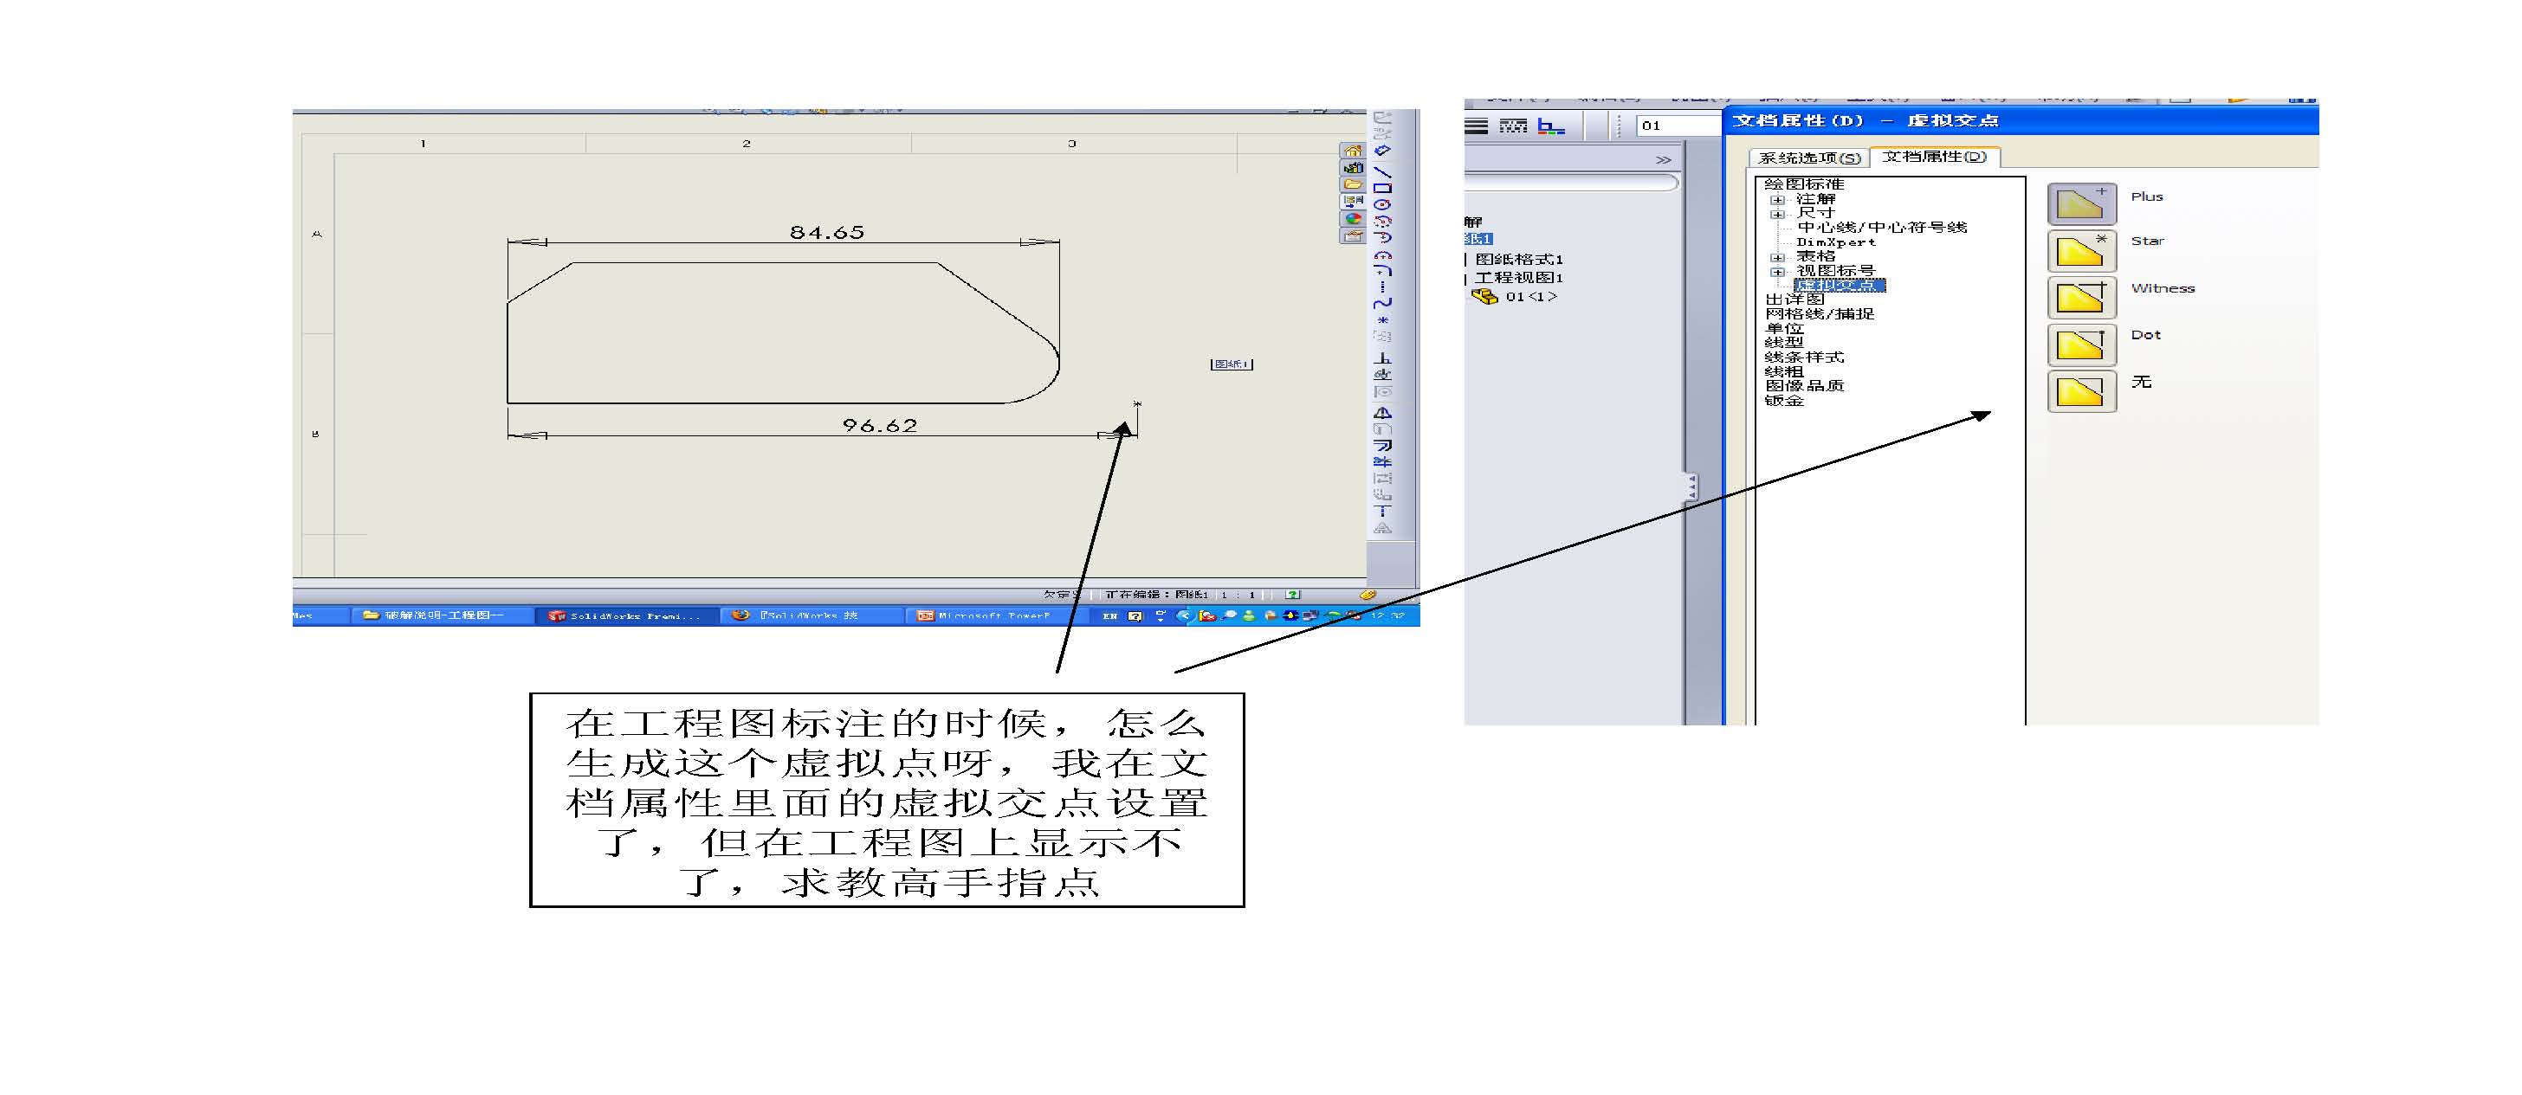Choose the 无 (none) virtual sharp style
This screenshot has width=2522, height=1095.
coord(2080,391)
